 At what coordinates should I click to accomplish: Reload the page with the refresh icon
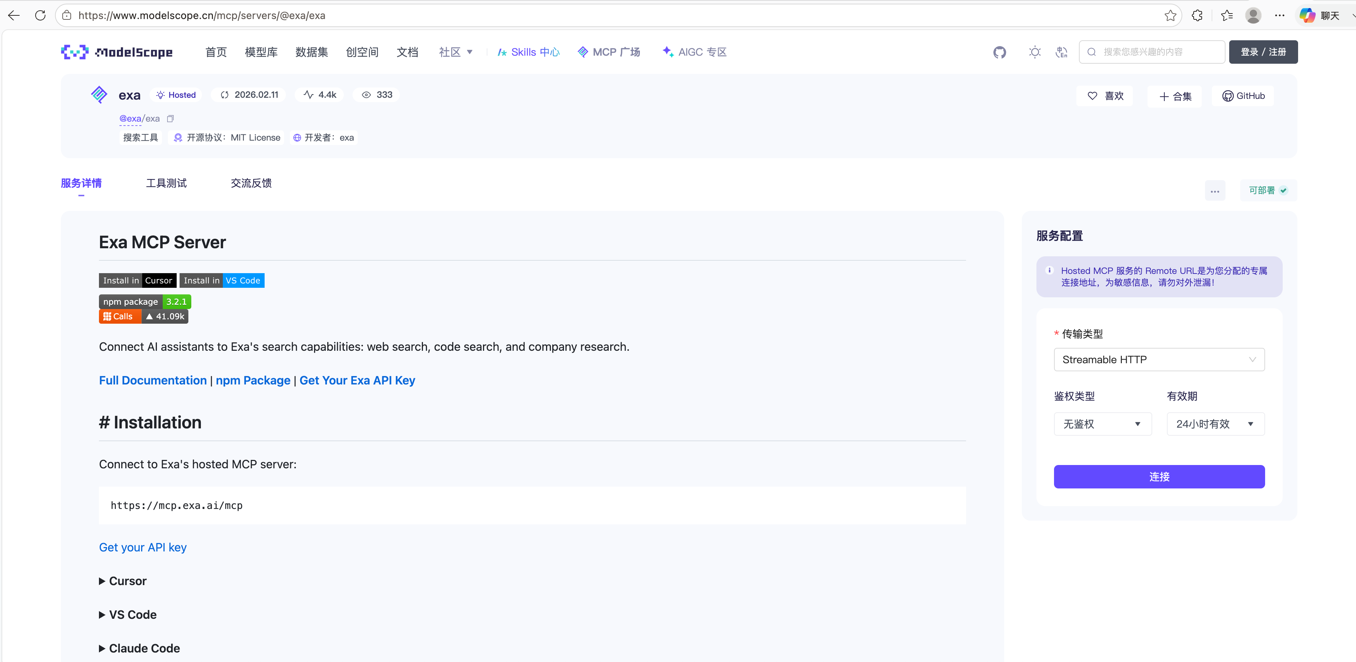click(x=40, y=15)
